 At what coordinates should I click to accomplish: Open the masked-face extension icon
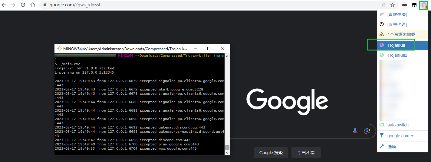(405, 5)
